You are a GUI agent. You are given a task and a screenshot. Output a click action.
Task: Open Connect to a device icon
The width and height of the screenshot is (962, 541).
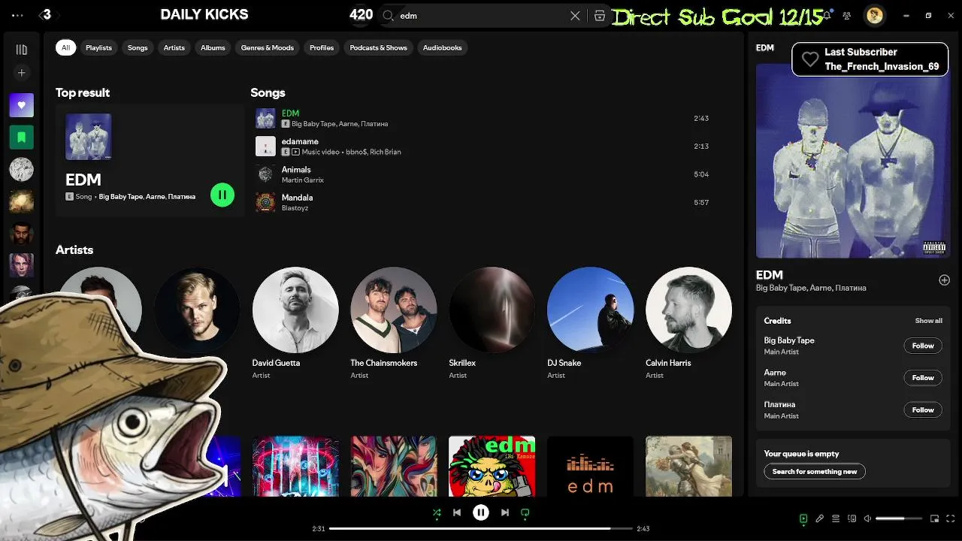pyautogui.click(x=852, y=518)
